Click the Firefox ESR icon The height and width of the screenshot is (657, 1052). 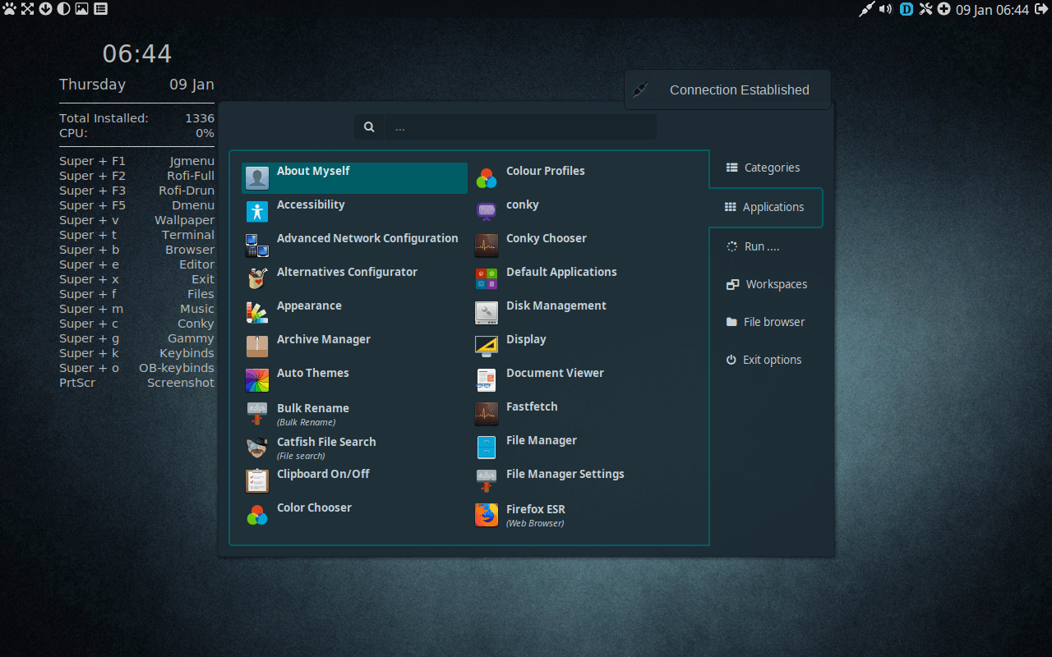click(x=487, y=515)
